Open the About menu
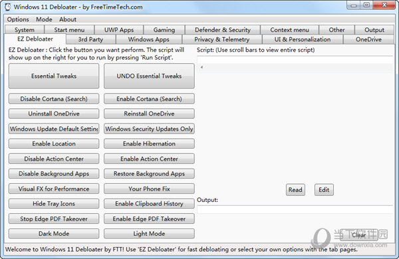The width and height of the screenshot is (399, 259). coord(68,19)
